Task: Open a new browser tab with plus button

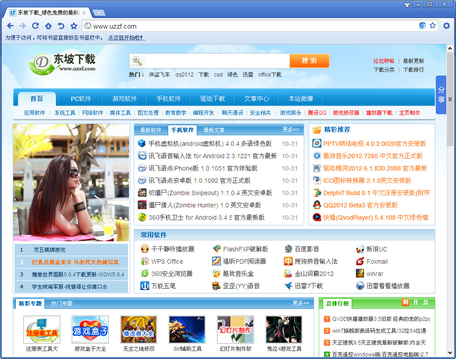Action: coord(99,13)
